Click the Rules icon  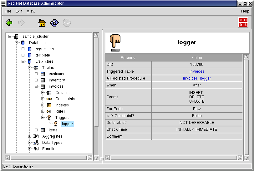49,111
